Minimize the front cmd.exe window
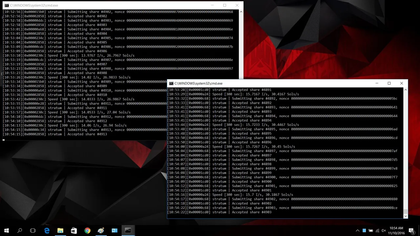Viewport: 420px width, 236px height. pos(377,83)
